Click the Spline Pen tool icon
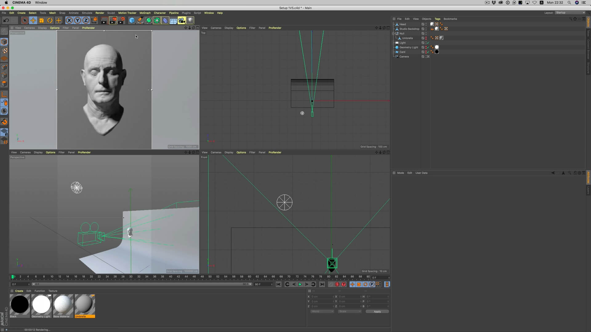The width and height of the screenshot is (591, 332). [140, 20]
